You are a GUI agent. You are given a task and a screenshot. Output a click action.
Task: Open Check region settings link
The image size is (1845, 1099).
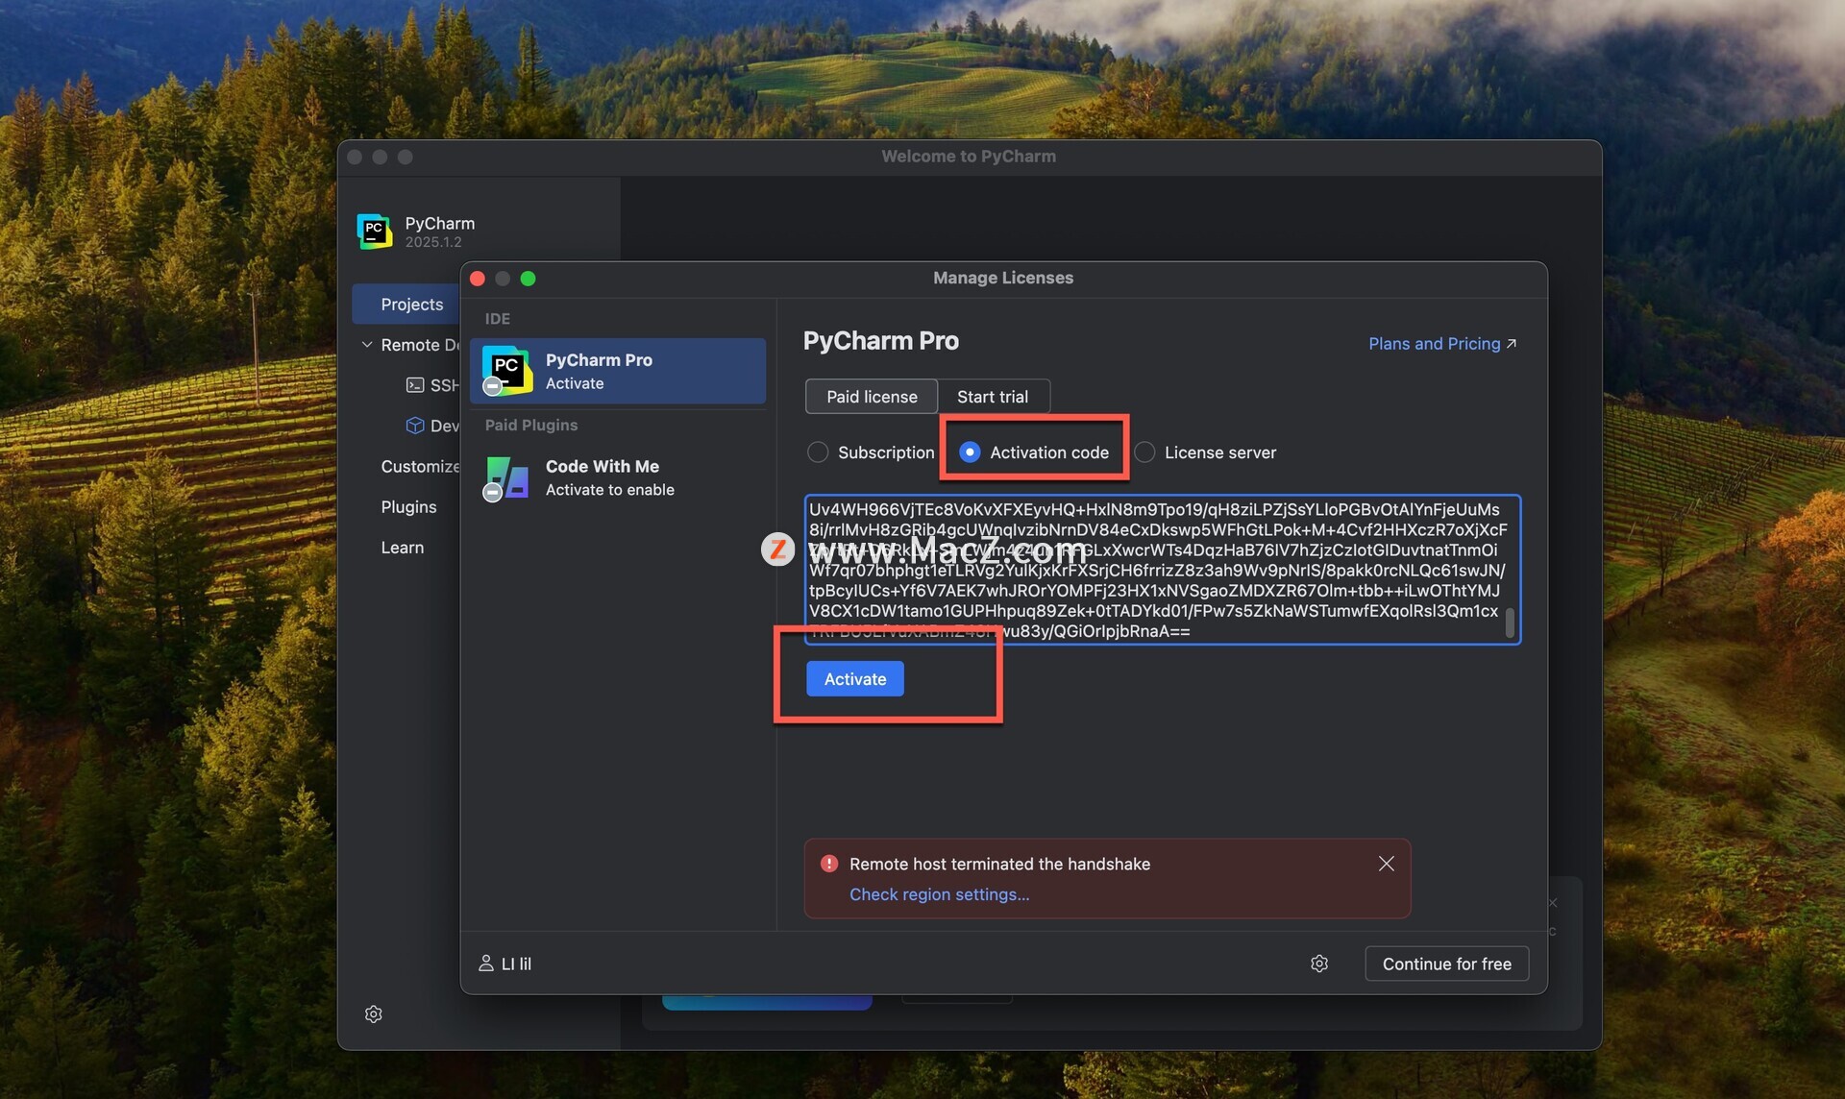pos(939,894)
